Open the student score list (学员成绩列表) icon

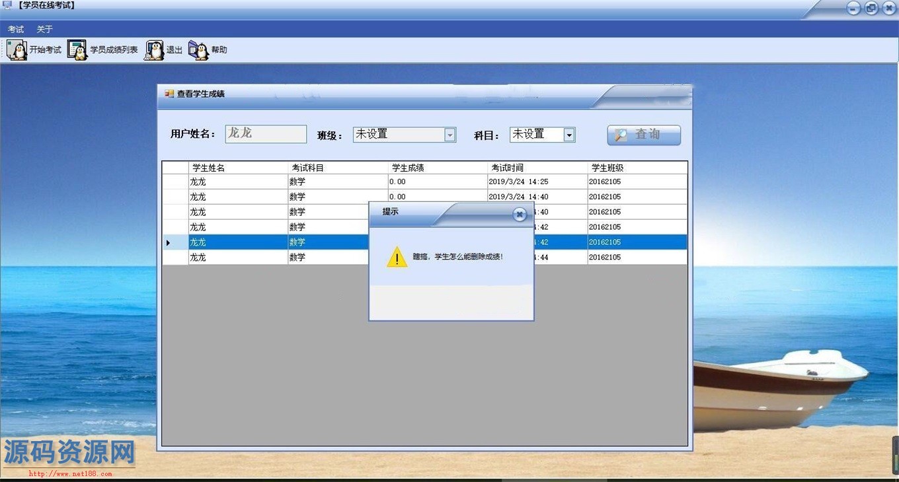click(77, 50)
